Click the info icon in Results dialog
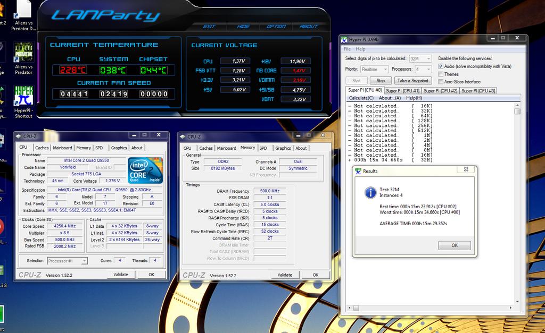Screen dimensions: 545x333 pyautogui.click(x=370, y=192)
